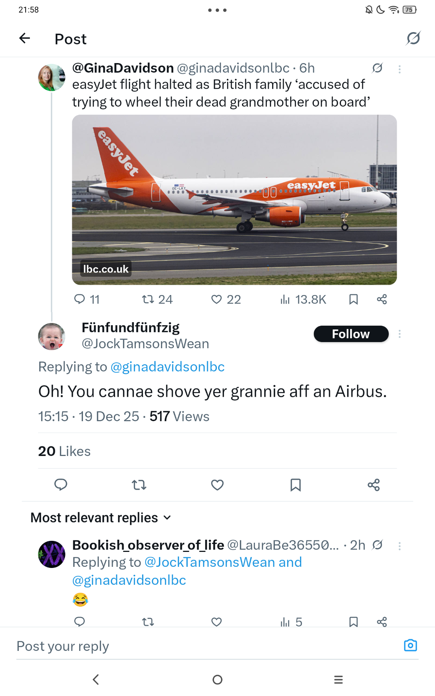Image resolution: width=435 pixels, height=696 pixels.
Task: Reply to Fünfundfünfzig's post via comment icon
Action: [x=61, y=485]
